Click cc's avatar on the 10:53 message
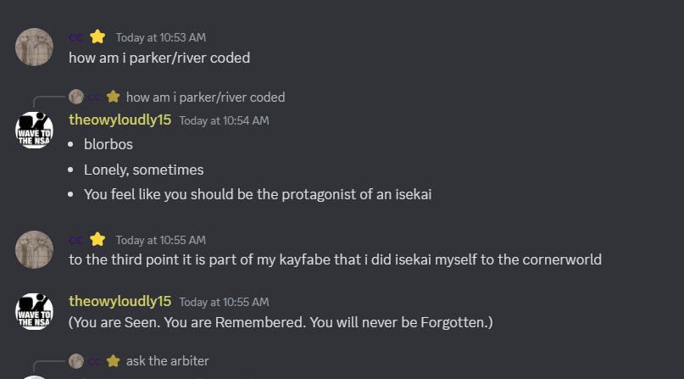684x379 pixels. coord(34,47)
